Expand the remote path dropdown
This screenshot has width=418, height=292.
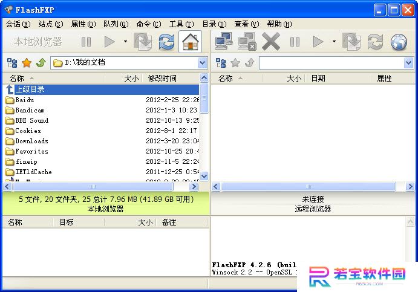[408, 63]
